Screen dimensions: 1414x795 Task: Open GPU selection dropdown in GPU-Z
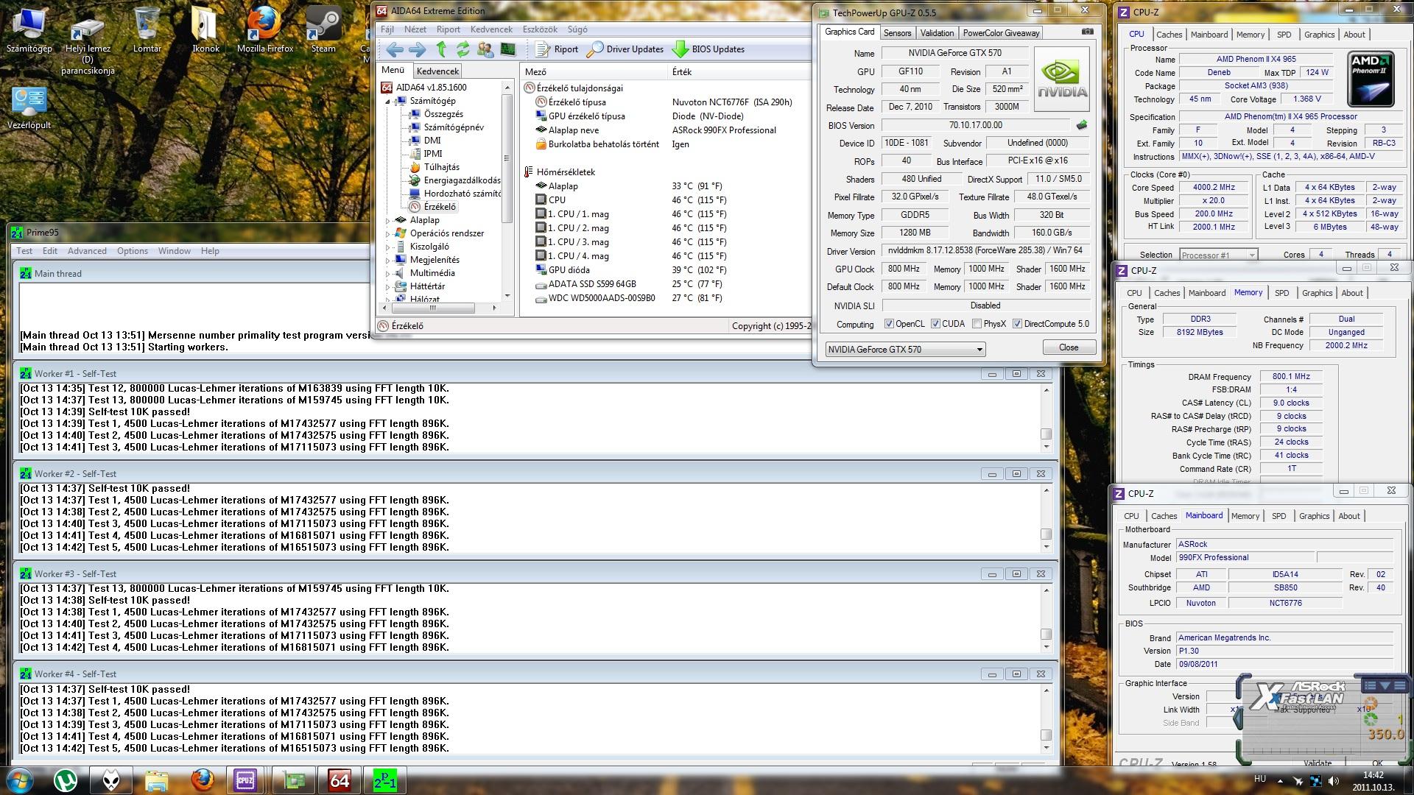pyautogui.click(x=905, y=349)
